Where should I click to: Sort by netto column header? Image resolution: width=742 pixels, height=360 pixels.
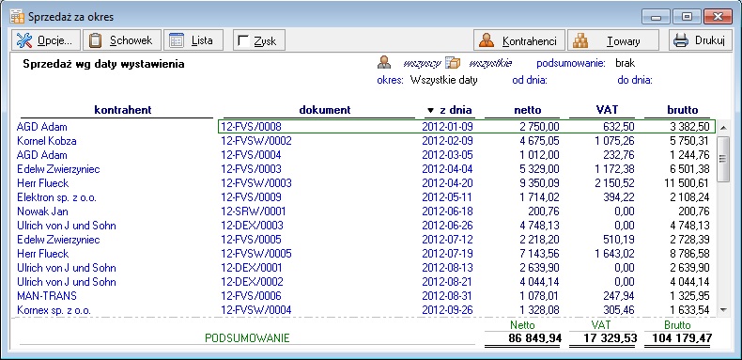click(528, 110)
